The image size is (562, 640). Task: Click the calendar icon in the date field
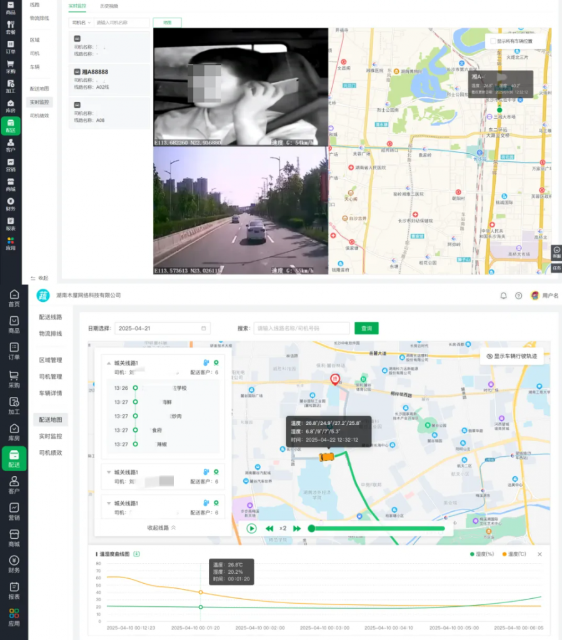point(204,328)
